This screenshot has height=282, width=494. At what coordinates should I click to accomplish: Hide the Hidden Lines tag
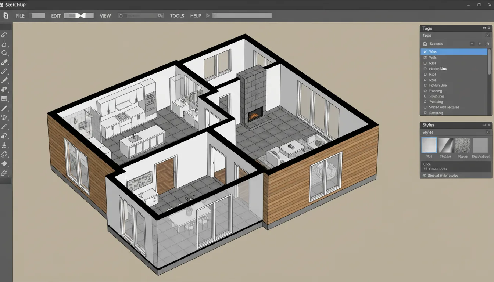coord(426,69)
